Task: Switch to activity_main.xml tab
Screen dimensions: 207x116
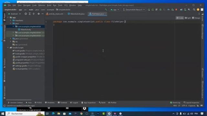Action: point(55,14)
